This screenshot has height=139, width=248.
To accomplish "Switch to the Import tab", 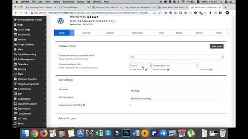I will point(219,33).
